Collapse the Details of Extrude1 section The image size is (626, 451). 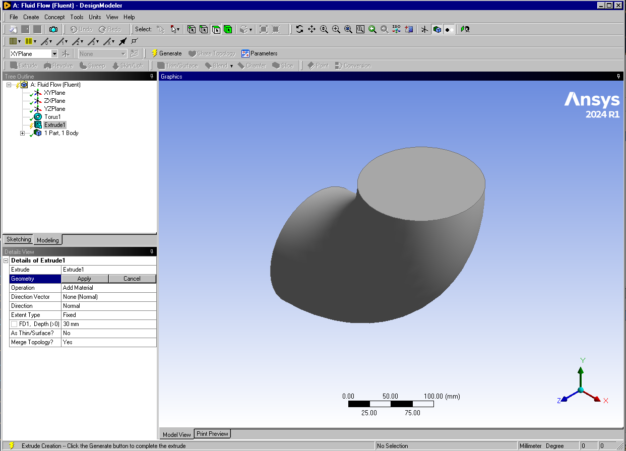coord(6,261)
